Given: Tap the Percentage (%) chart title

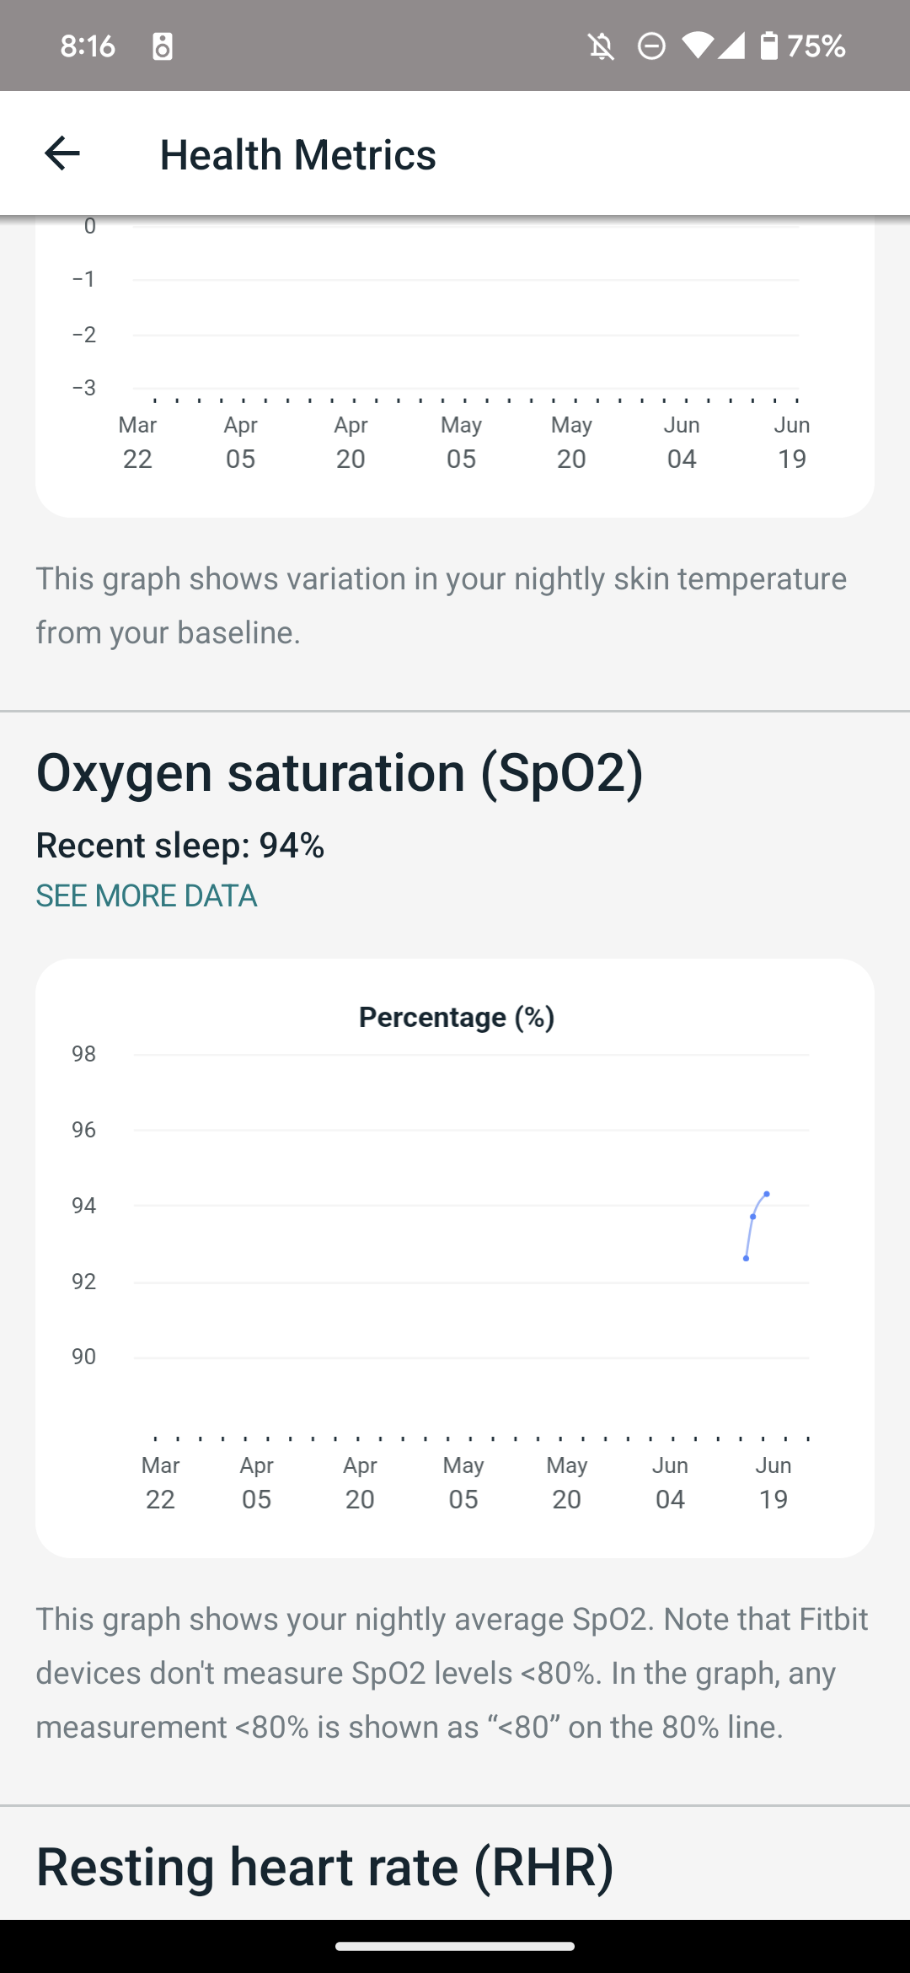Looking at the screenshot, I should [x=456, y=1017].
